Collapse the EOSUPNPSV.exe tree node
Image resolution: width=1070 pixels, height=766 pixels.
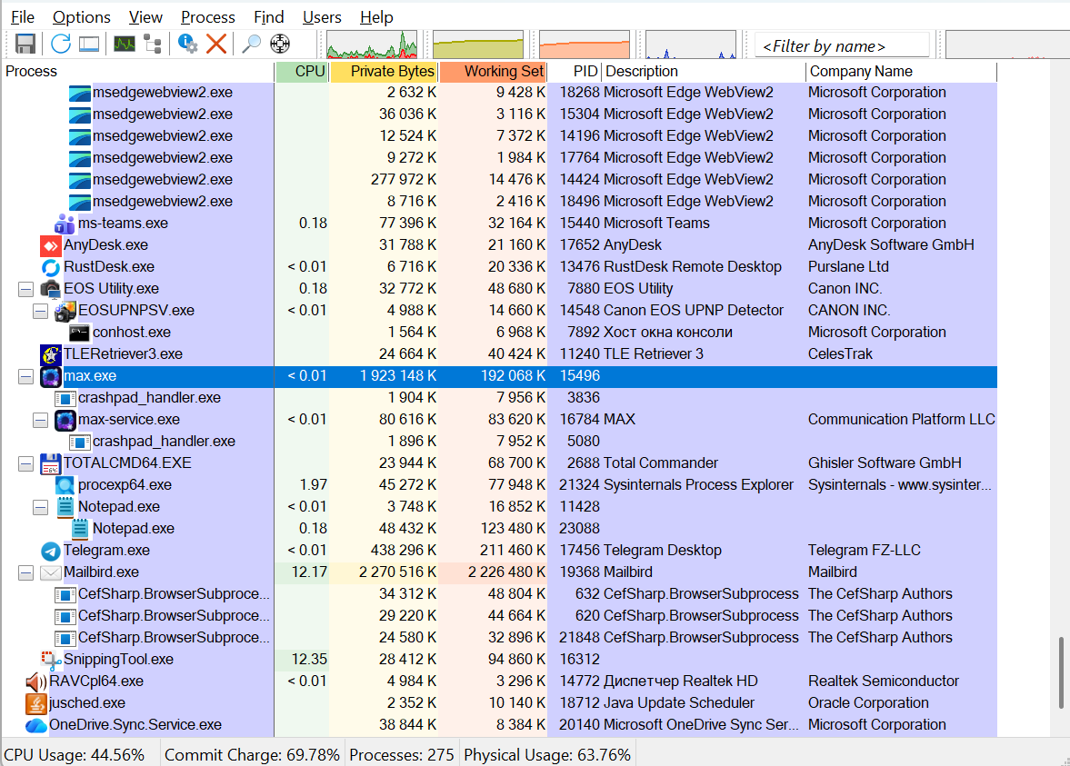(x=40, y=311)
